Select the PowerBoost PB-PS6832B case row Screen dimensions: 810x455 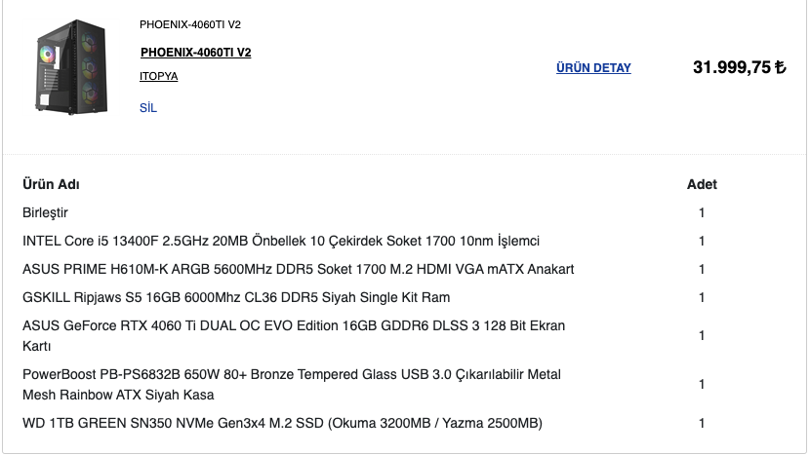pos(292,385)
